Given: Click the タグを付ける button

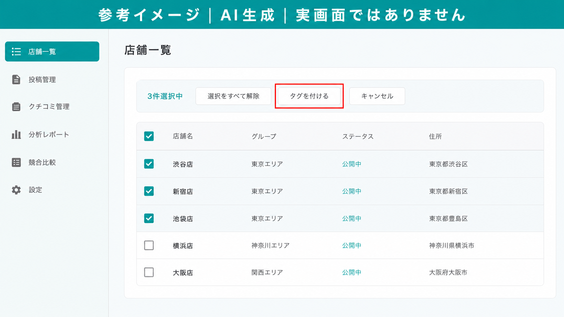Looking at the screenshot, I should pos(309,96).
